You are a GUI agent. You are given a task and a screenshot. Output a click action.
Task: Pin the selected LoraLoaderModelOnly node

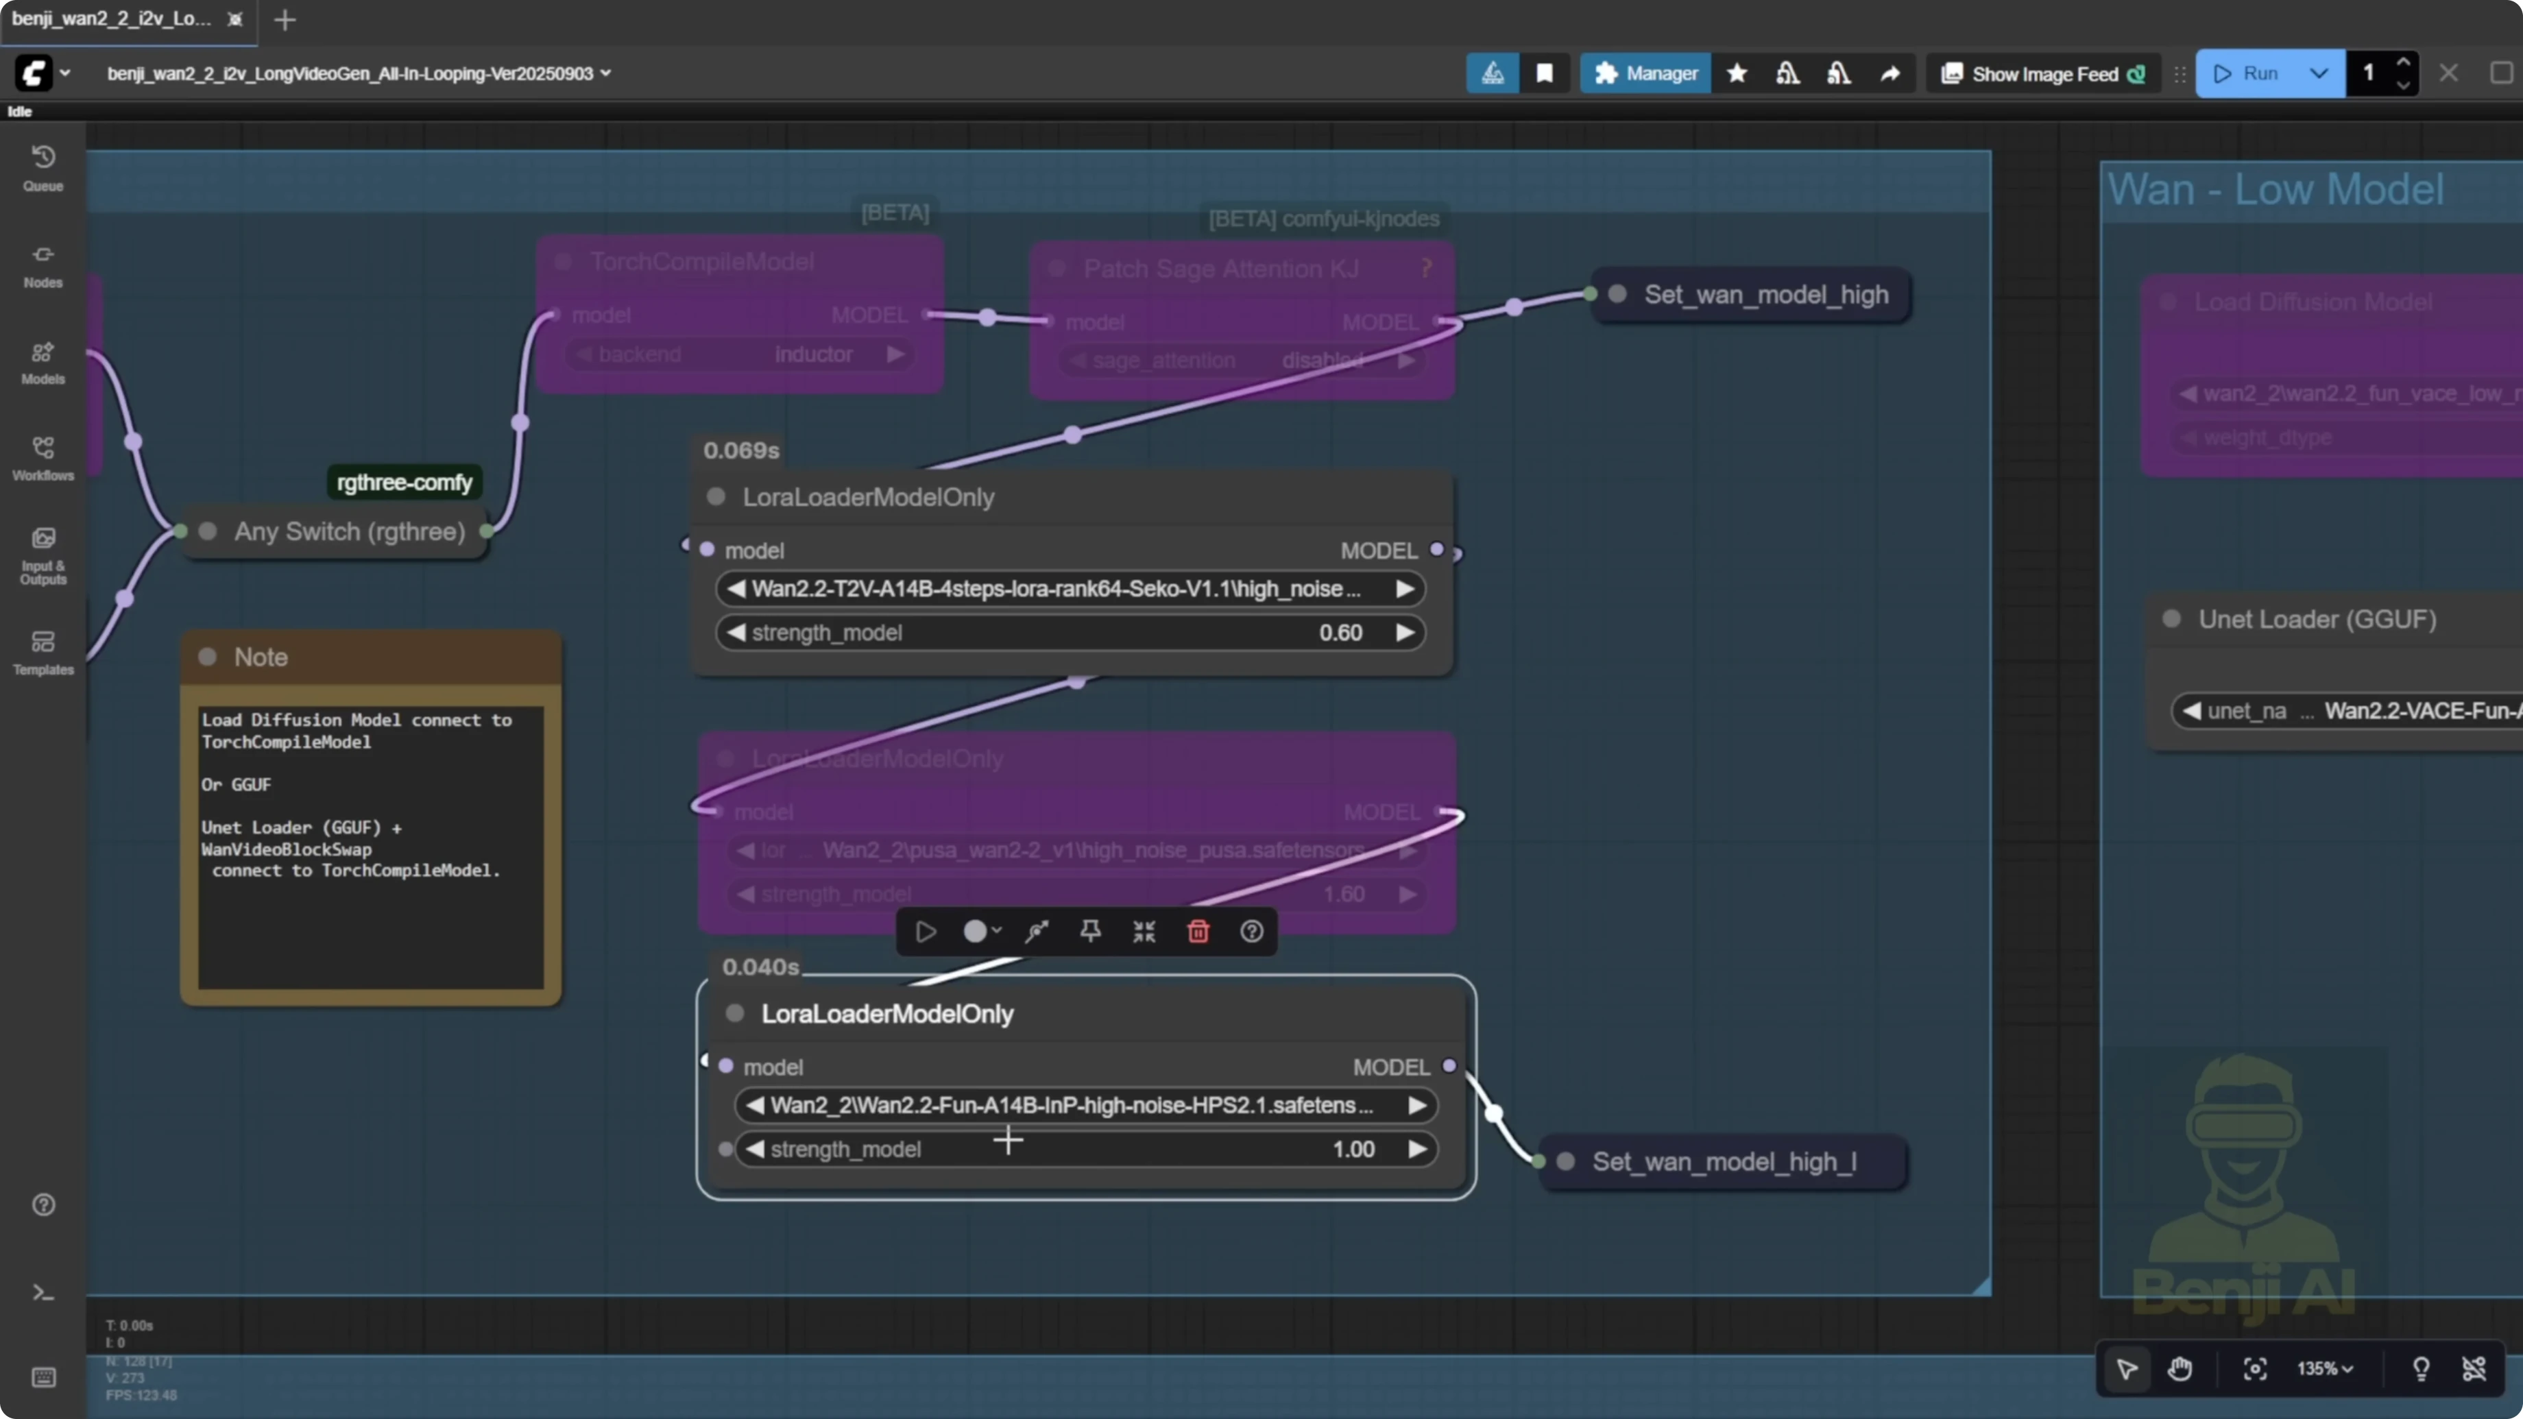click(1090, 932)
